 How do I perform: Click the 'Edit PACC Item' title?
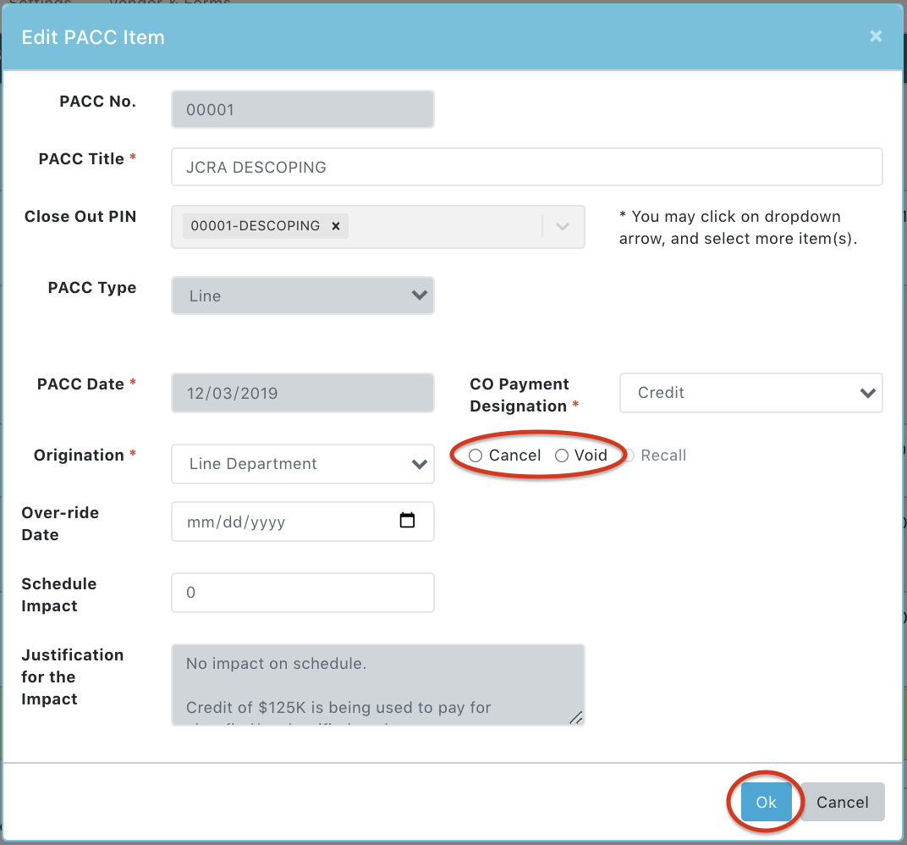pos(93,37)
